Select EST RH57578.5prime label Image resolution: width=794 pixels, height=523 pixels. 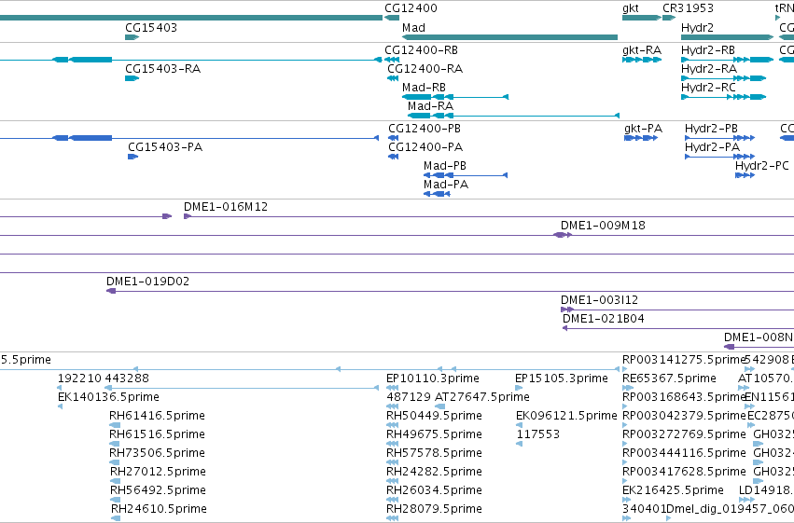[x=434, y=453]
